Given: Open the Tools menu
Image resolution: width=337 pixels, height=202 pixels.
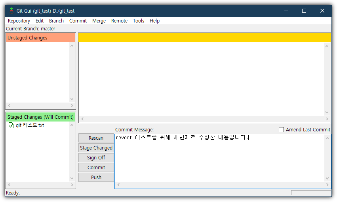Looking at the screenshot, I should [139, 21].
